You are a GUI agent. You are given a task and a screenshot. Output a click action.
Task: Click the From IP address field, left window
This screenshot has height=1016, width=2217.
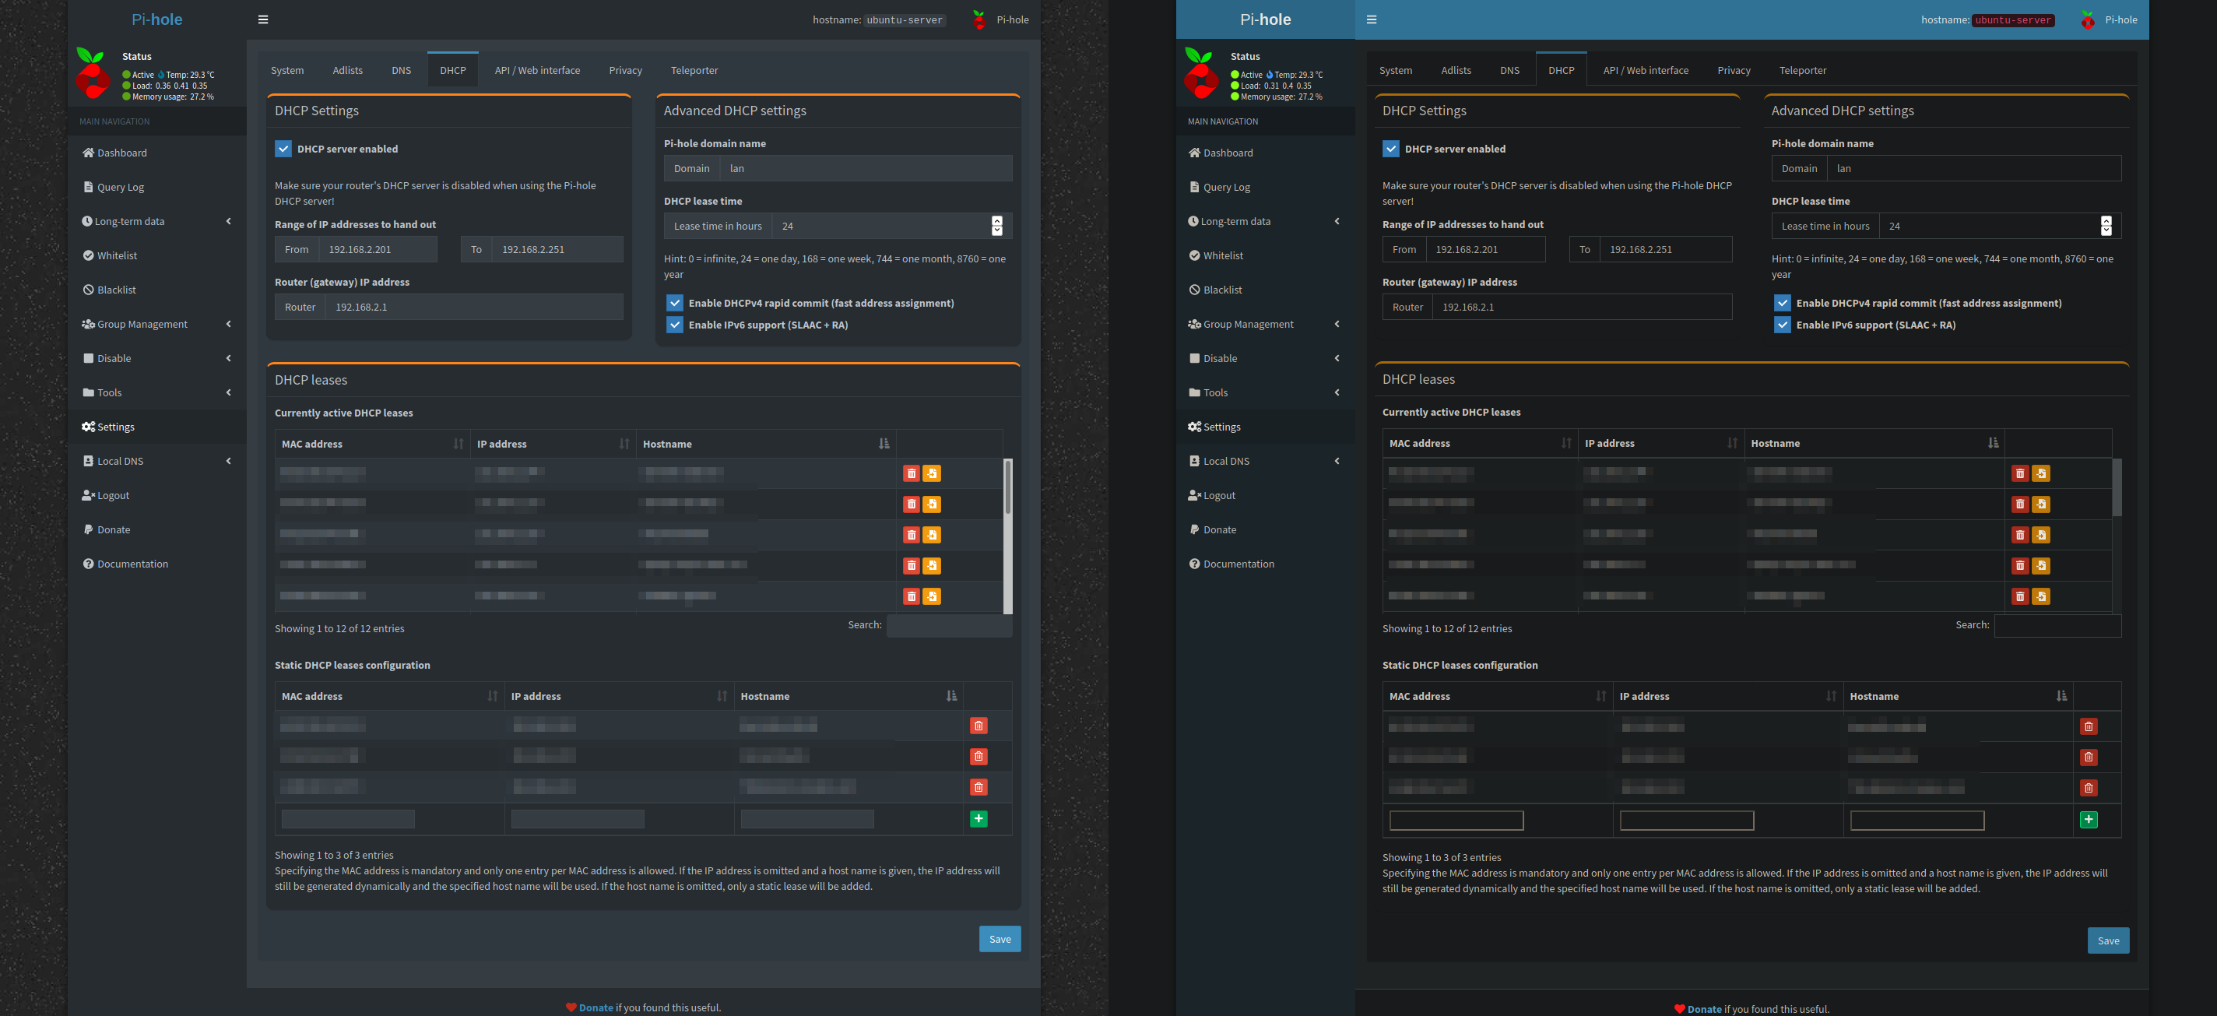[378, 250]
